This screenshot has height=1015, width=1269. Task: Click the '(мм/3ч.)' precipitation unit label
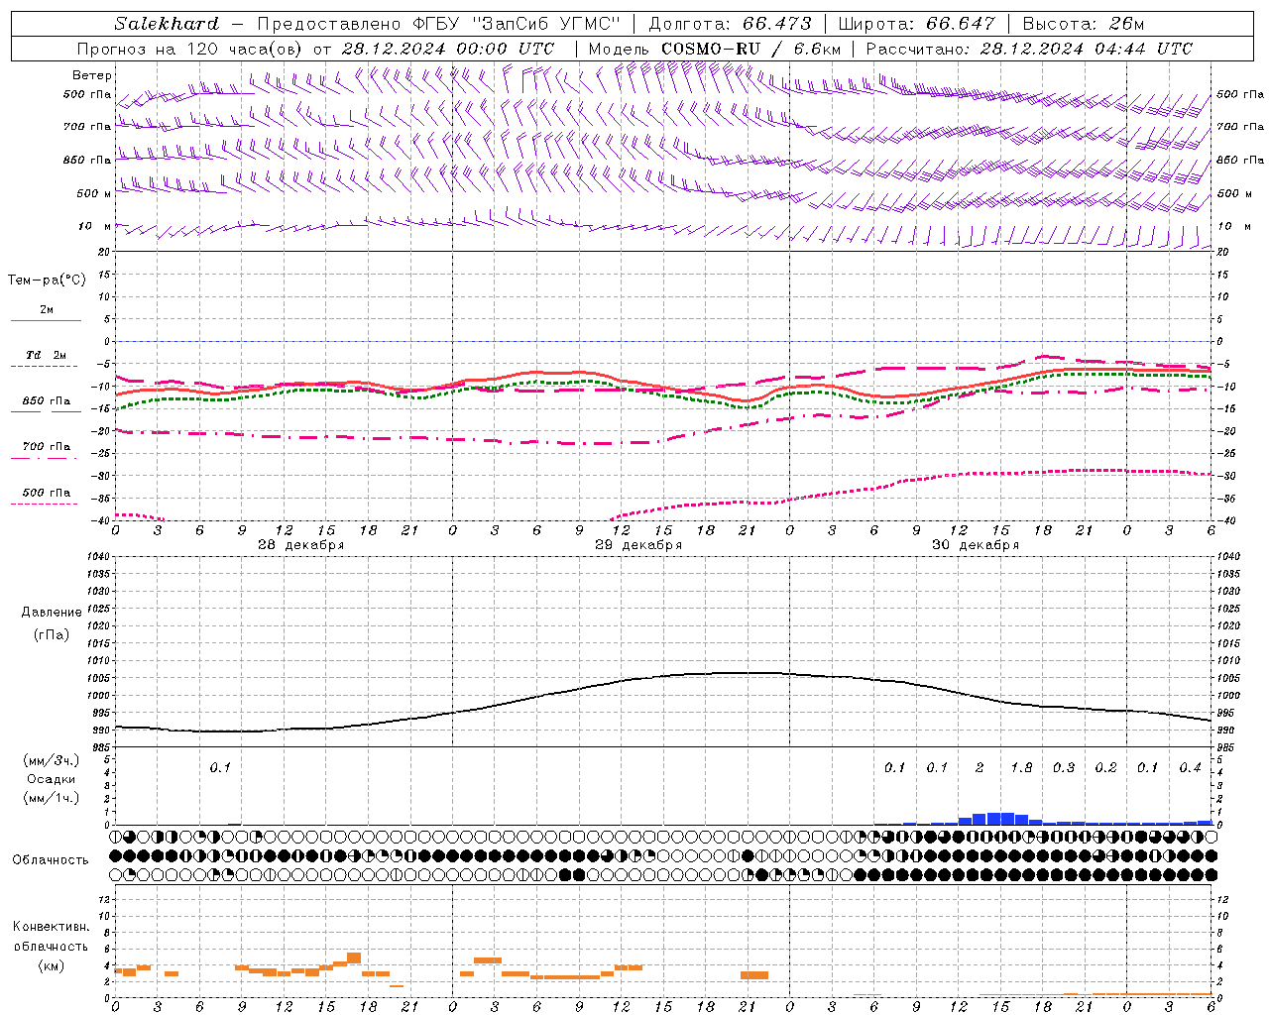pyautogui.click(x=52, y=761)
